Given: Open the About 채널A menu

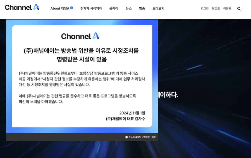Looking at the screenshot, I should (x=60, y=8).
